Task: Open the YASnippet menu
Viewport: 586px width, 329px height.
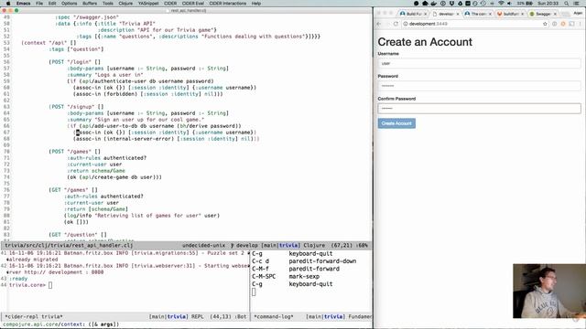Action: click(148, 4)
